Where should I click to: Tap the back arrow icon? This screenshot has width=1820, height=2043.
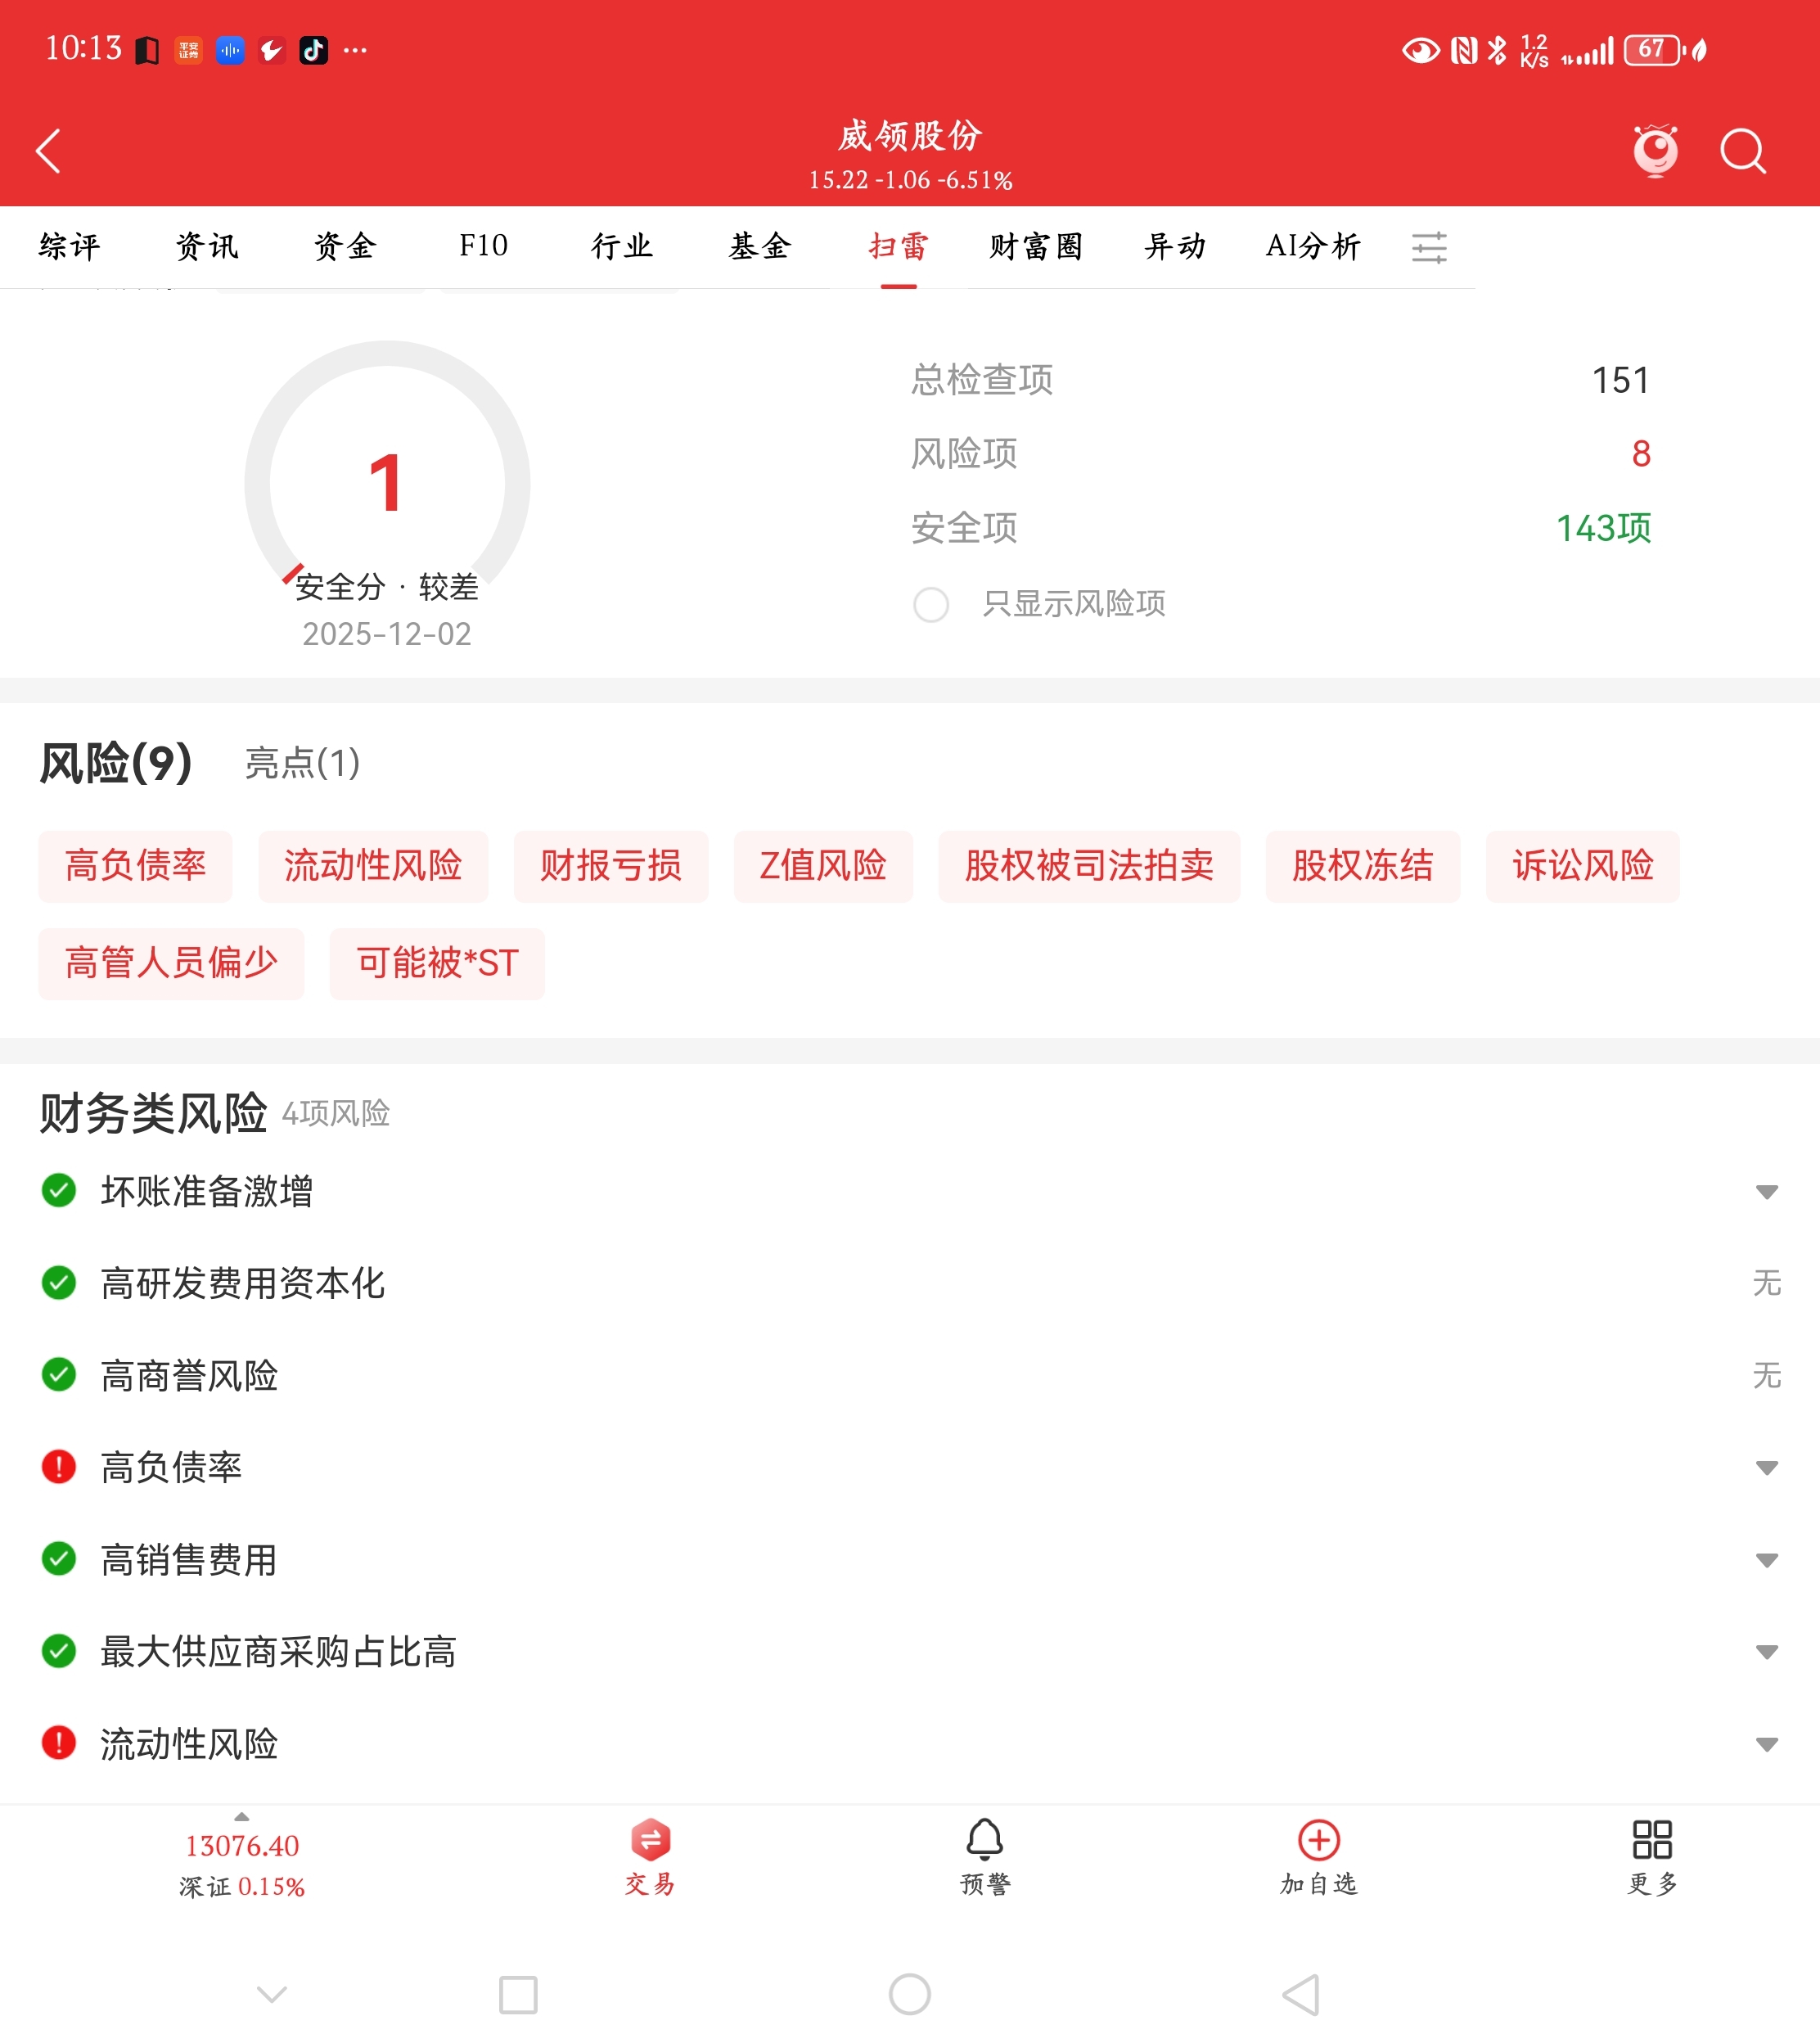[48, 151]
